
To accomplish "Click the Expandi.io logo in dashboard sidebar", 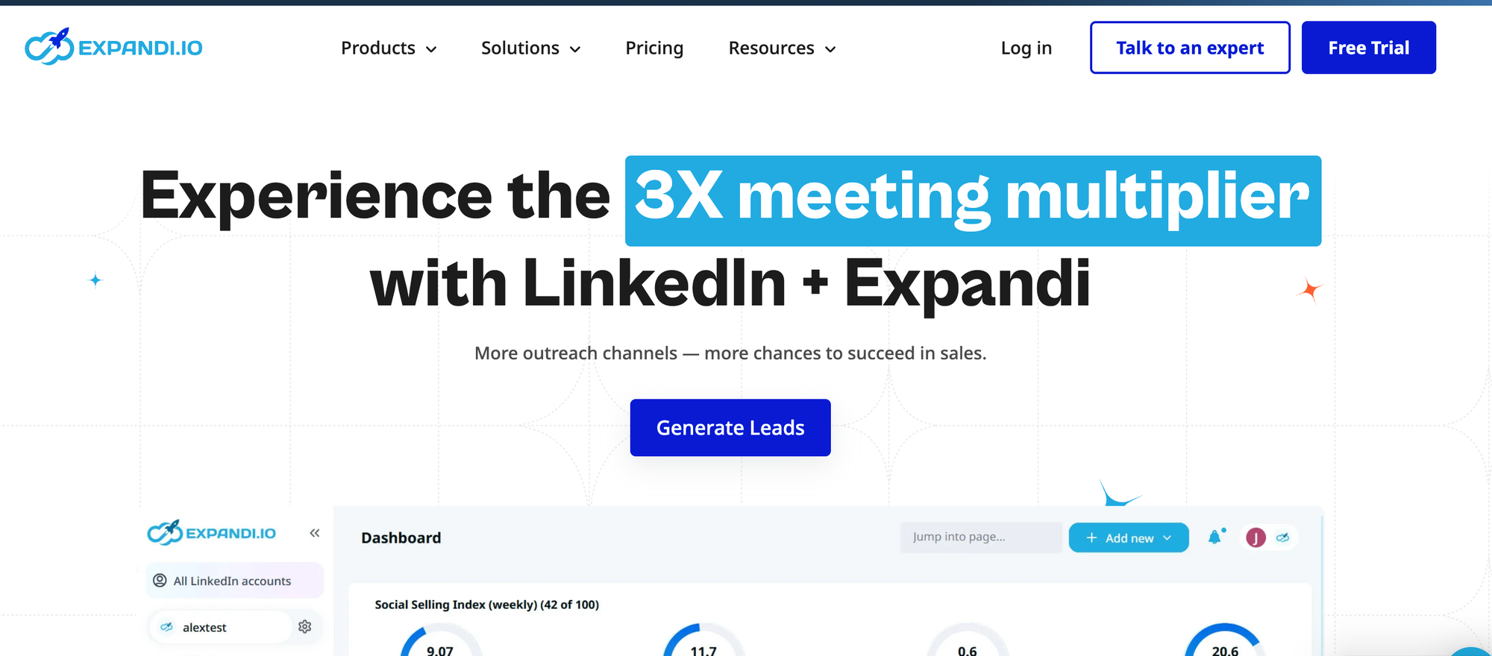I will pos(212,533).
